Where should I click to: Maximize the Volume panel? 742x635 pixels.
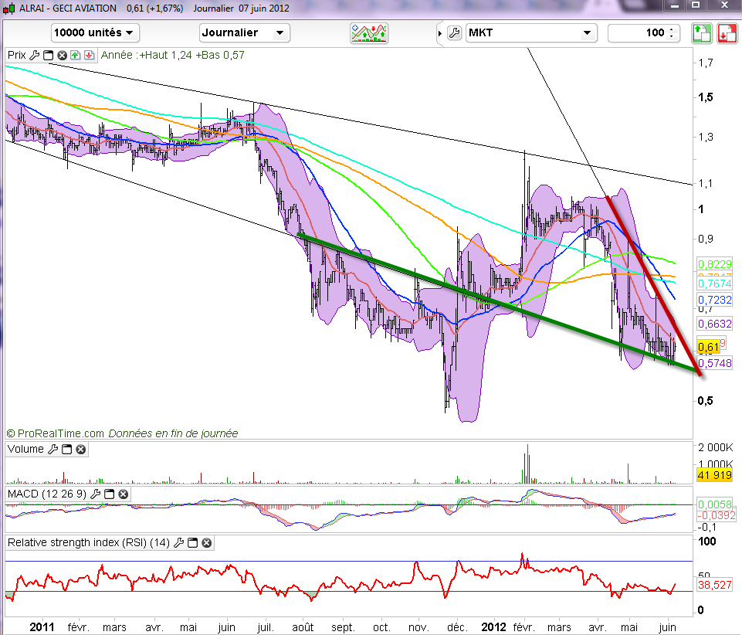[x=67, y=450]
